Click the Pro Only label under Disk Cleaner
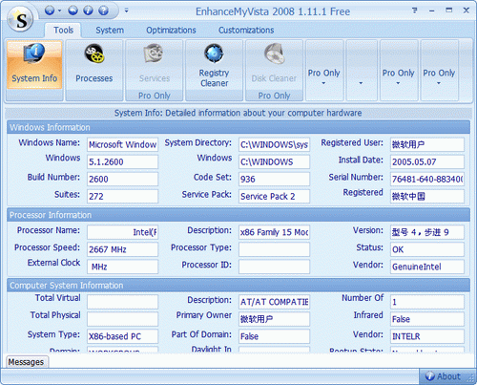 pos(274,96)
